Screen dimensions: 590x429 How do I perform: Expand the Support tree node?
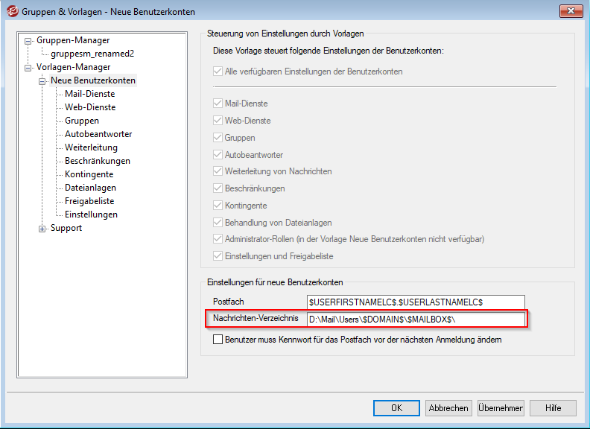42,229
